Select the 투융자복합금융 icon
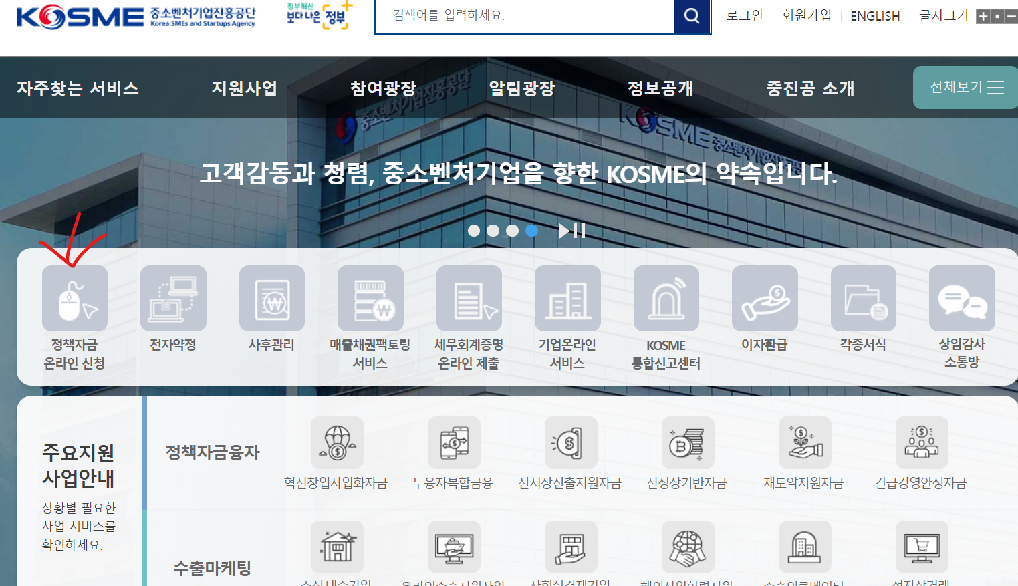This screenshot has height=586, width=1018. tap(454, 442)
